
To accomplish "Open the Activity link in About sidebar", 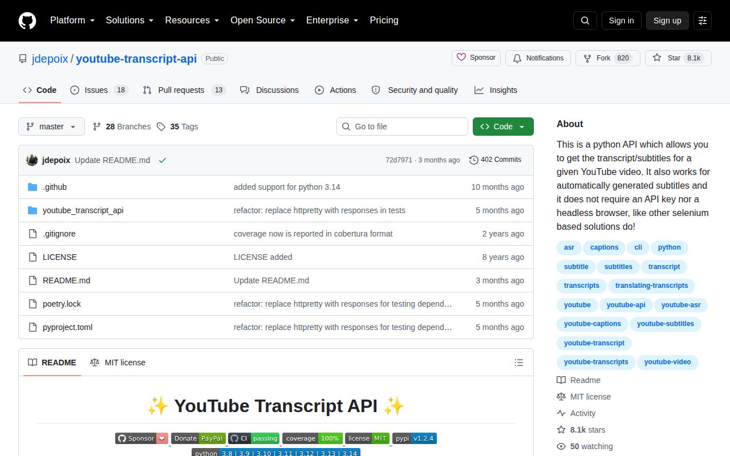I will click(x=577, y=413).
